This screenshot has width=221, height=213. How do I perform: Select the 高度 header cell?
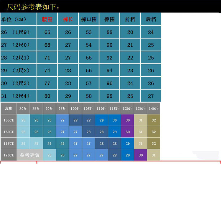point(9,109)
